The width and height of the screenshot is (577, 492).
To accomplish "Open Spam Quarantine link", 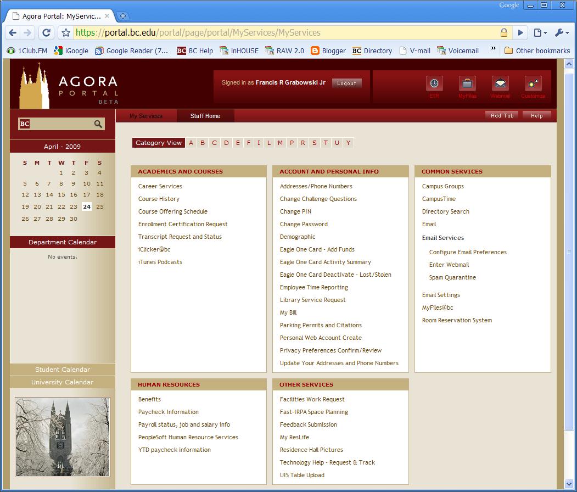I will [x=452, y=277].
